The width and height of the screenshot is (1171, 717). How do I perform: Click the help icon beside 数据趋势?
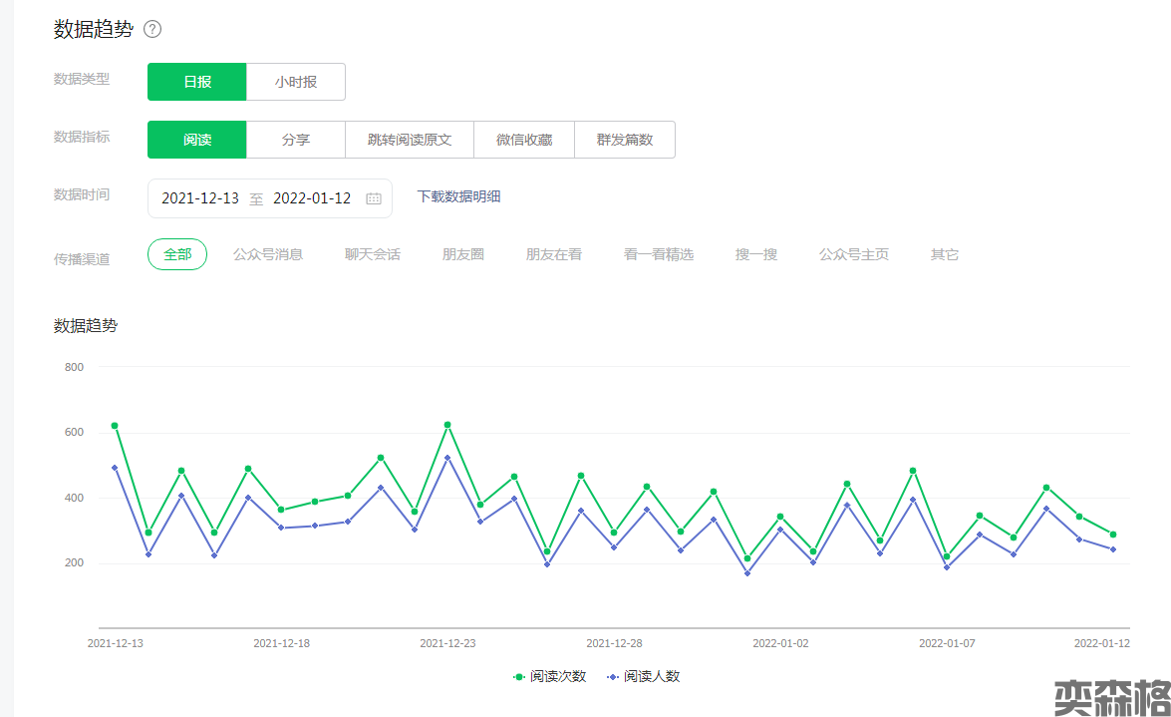152,29
